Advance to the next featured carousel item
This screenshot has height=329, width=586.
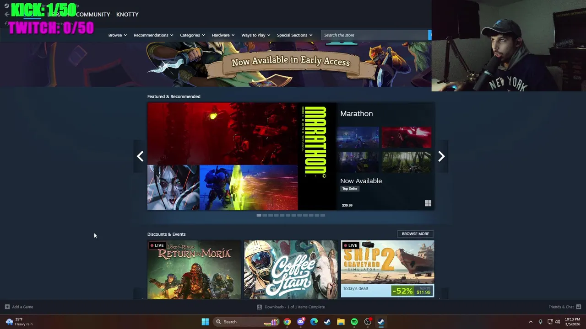coord(441,156)
